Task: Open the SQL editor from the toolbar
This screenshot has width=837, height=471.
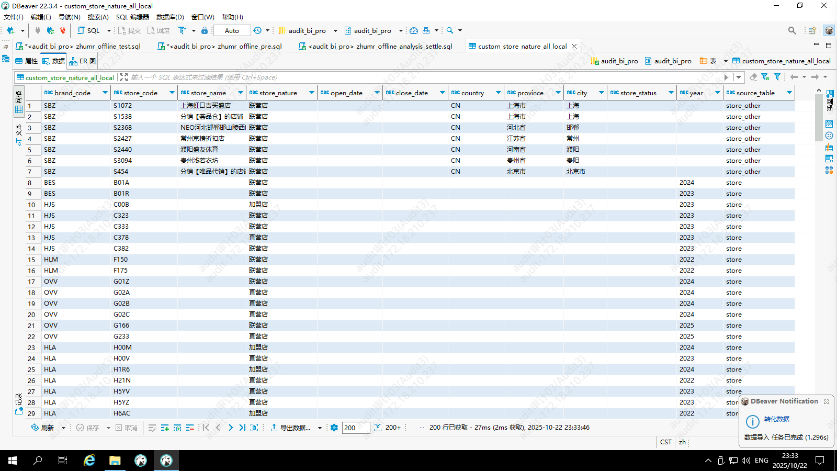Action: coord(89,30)
